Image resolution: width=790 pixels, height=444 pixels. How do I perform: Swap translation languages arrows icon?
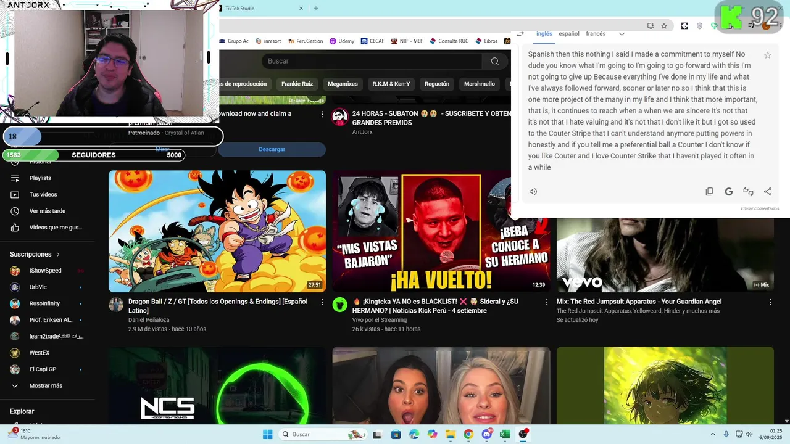(x=520, y=34)
